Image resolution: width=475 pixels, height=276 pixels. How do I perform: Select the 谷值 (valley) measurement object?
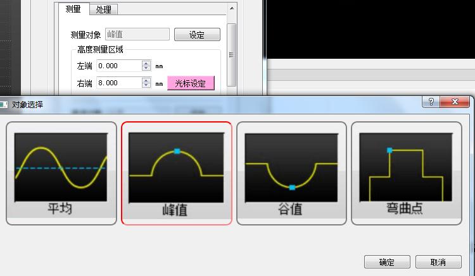pos(291,173)
